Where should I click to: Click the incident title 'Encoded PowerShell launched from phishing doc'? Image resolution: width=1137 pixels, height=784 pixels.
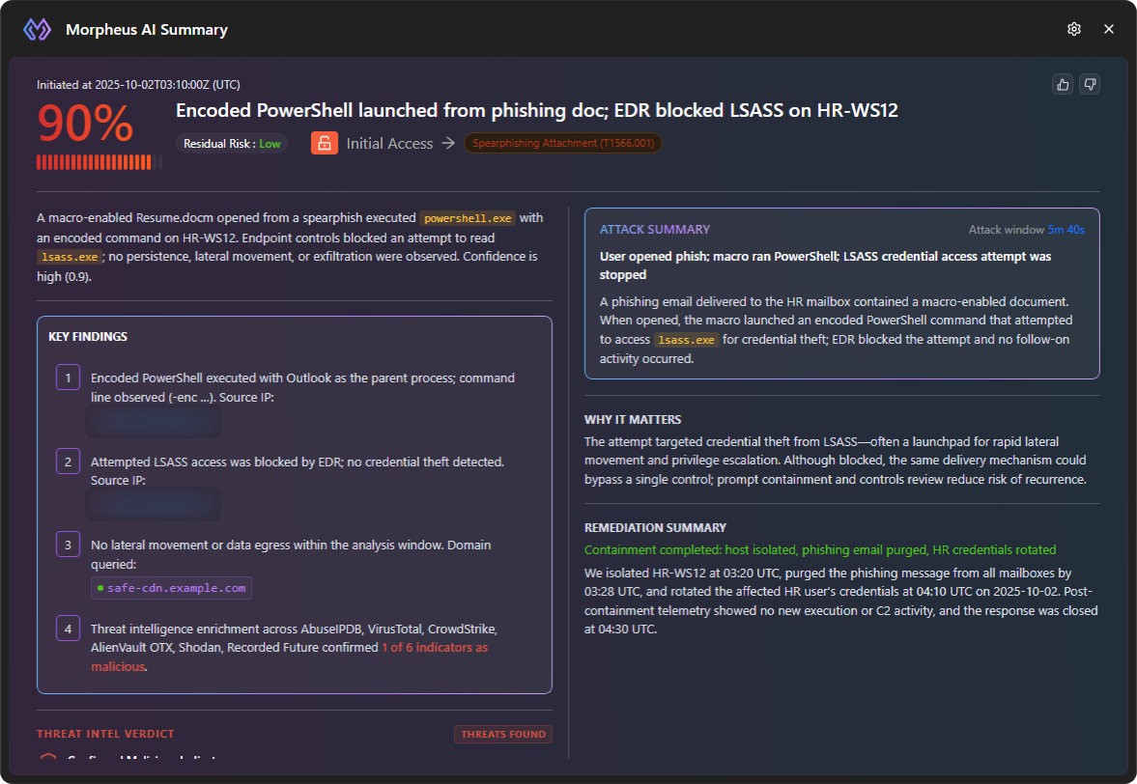537,110
